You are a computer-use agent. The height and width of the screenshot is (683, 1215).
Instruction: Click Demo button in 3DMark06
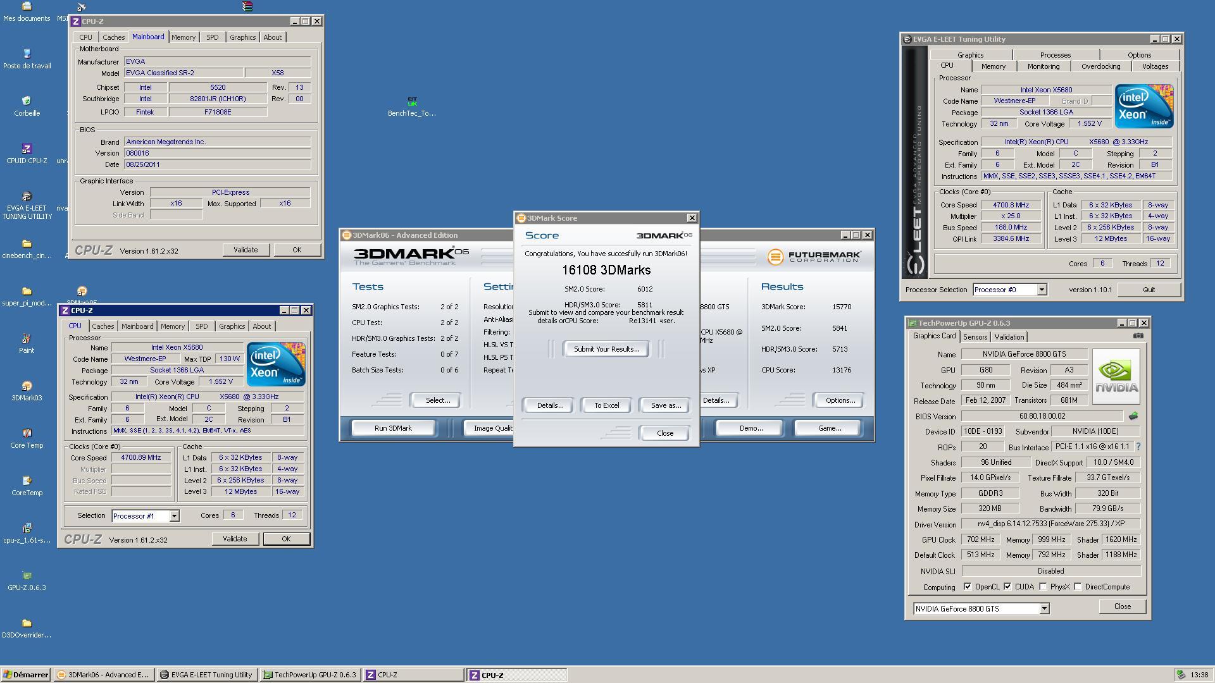pos(751,428)
